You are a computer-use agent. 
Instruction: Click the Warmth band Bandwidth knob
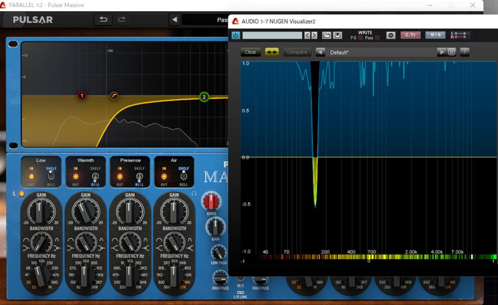(85, 243)
